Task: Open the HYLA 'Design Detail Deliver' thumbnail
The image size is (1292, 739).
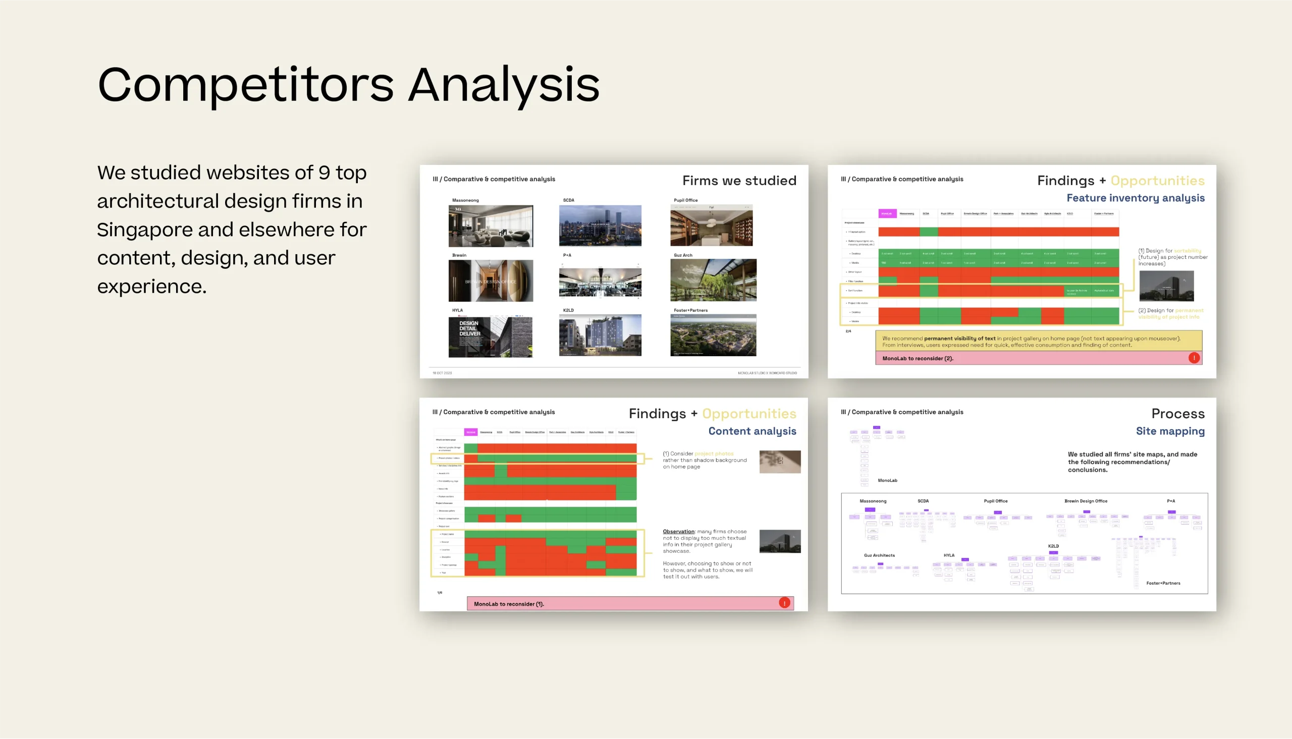Action: pos(491,336)
